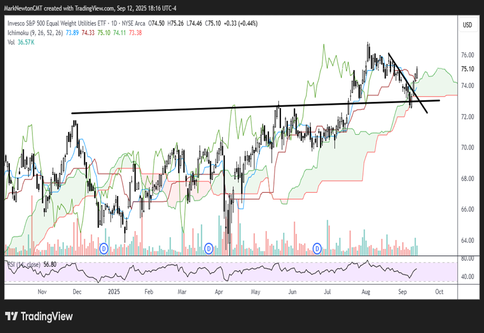Click the Mar label on the time axis
This screenshot has height=333, width=484.
click(x=182, y=292)
